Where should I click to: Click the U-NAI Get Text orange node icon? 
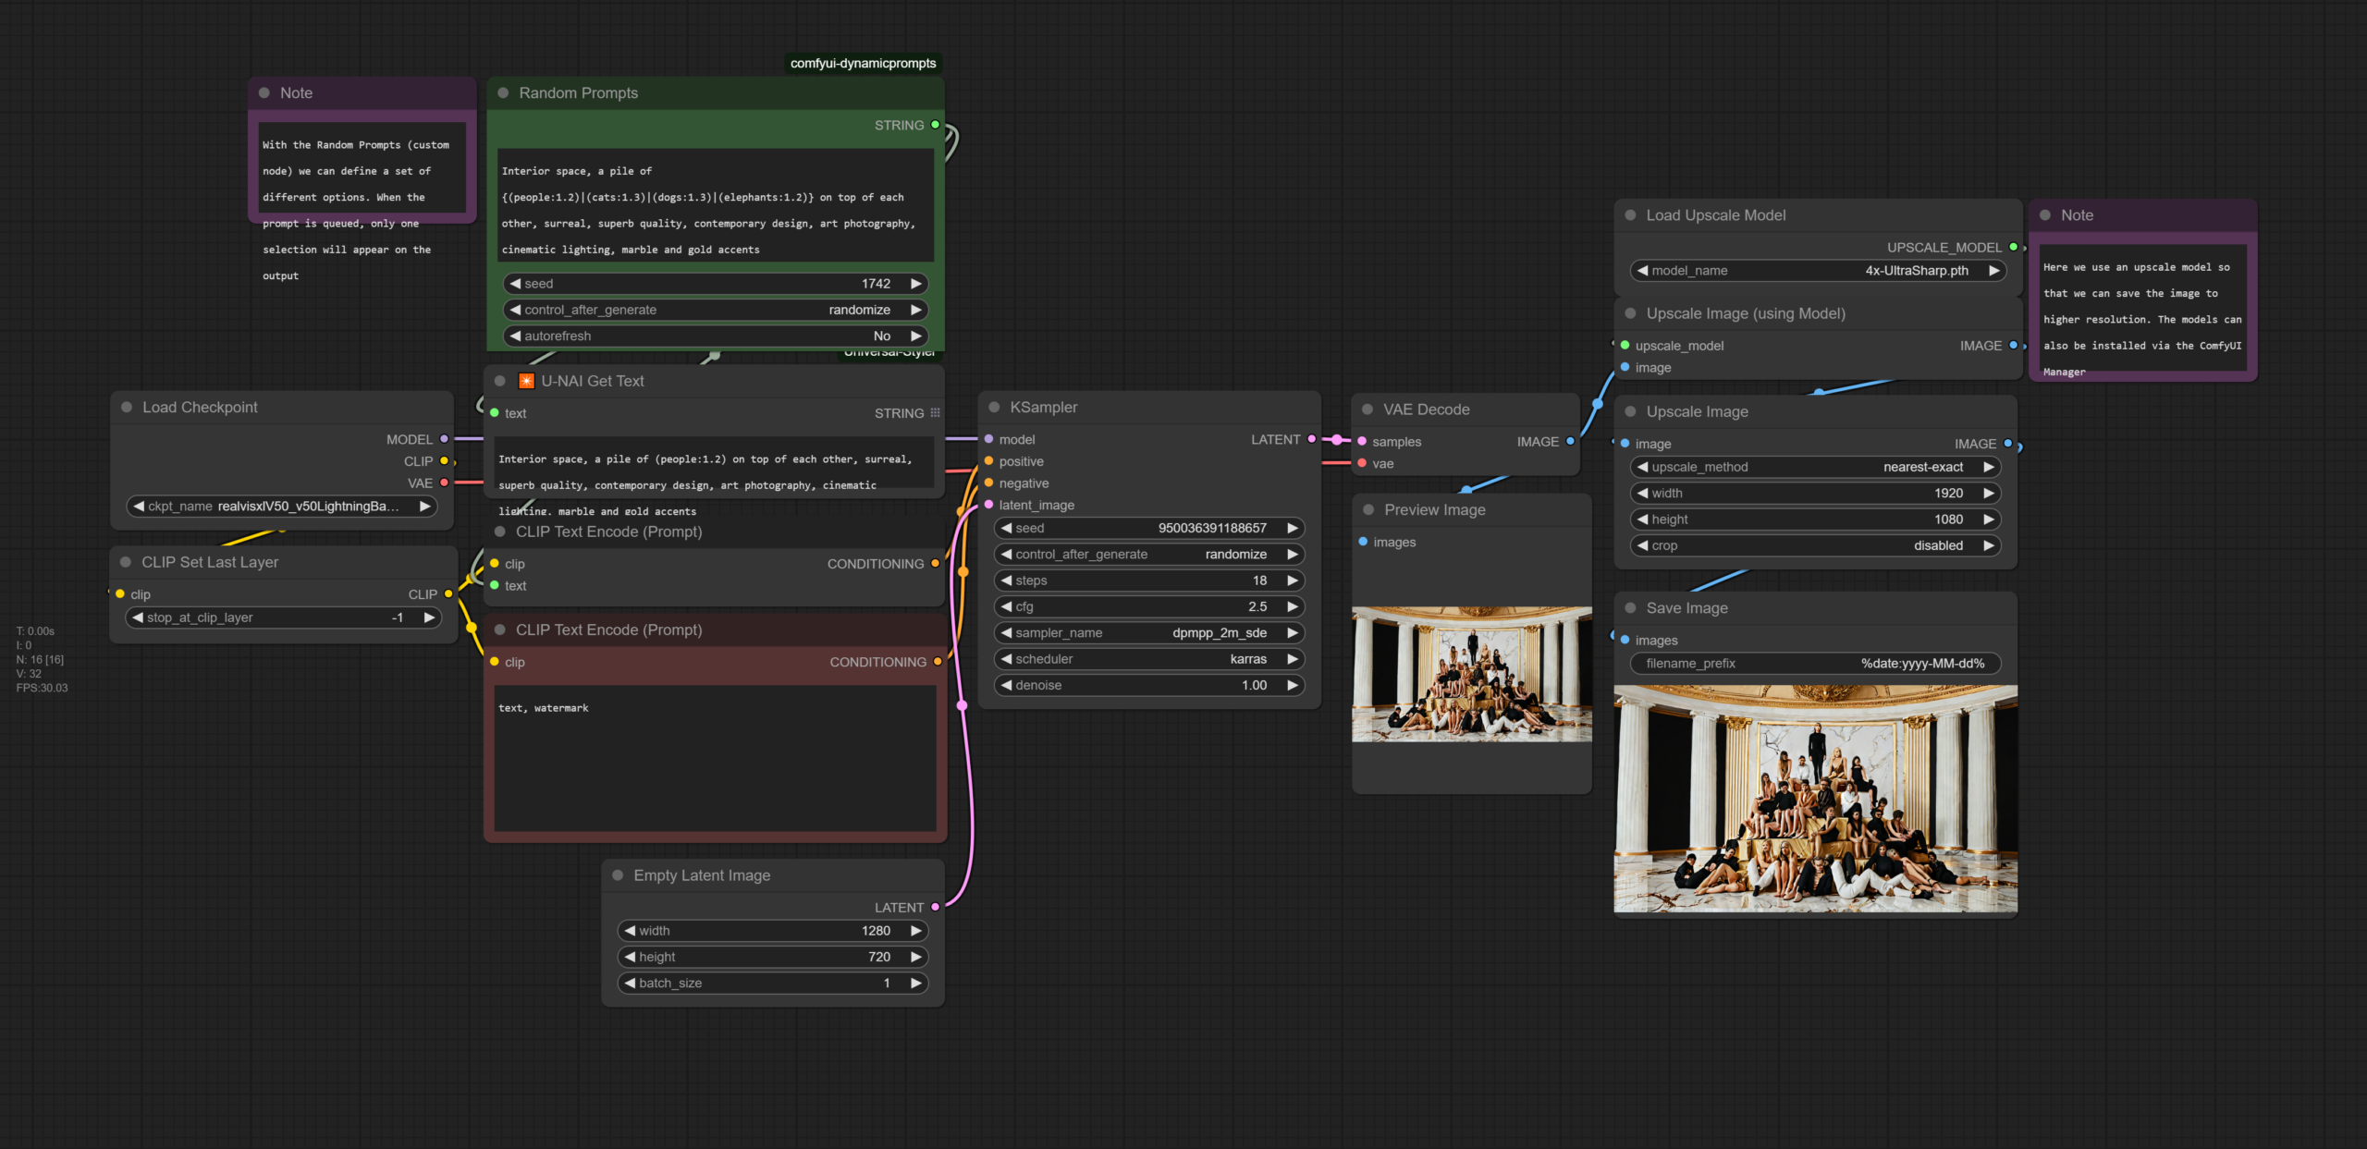click(x=526, y=381)
